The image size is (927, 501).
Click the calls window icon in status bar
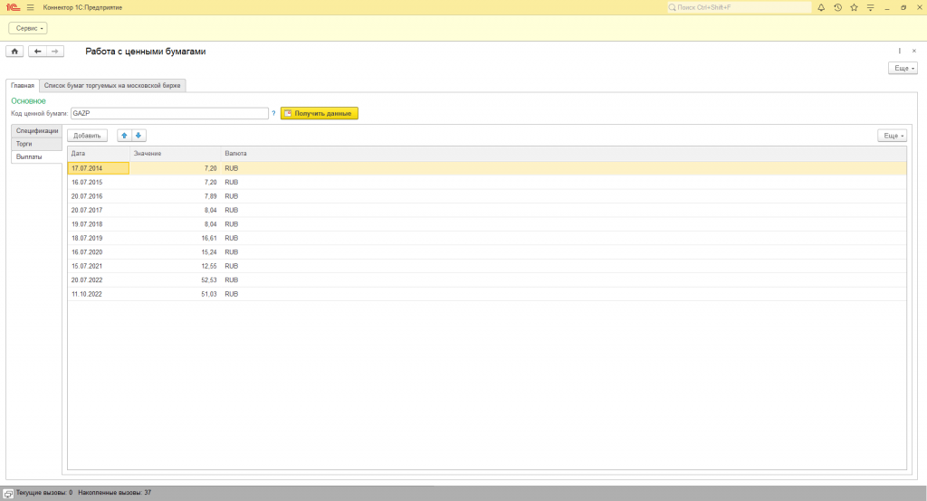pos(8,494)
